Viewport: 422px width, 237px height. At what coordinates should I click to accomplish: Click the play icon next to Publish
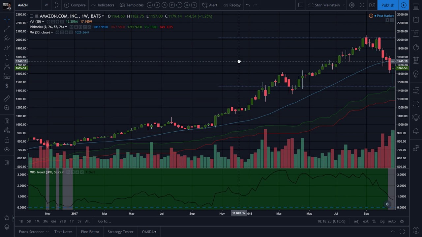pyautogui.click(x=404, y=5)
